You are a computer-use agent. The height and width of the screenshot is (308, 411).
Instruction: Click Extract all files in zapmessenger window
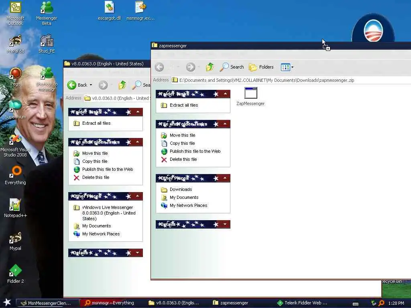pos(184,105)
